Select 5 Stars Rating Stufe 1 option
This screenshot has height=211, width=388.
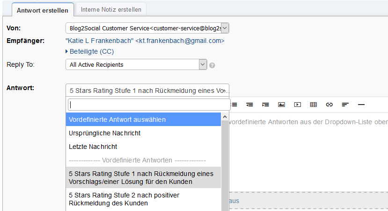tap(143, 177)
